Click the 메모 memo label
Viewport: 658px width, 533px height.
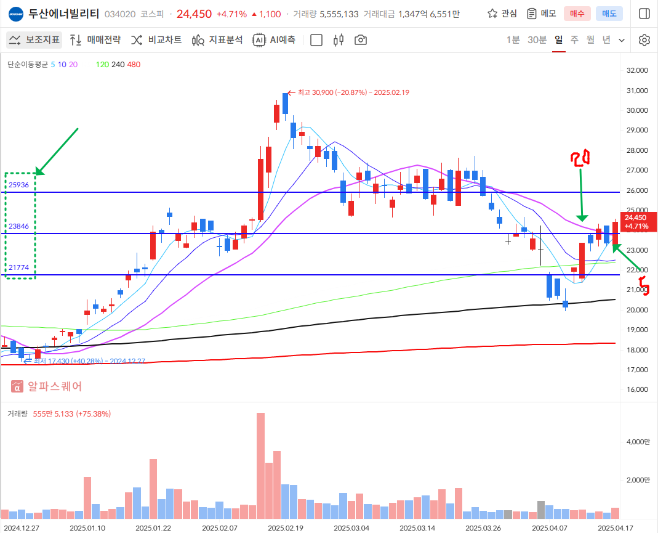click(x=548, y=14)
